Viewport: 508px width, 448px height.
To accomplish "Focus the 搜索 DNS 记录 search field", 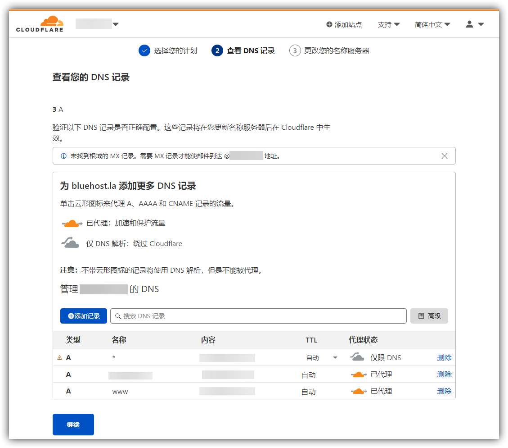I will point(259,316).
